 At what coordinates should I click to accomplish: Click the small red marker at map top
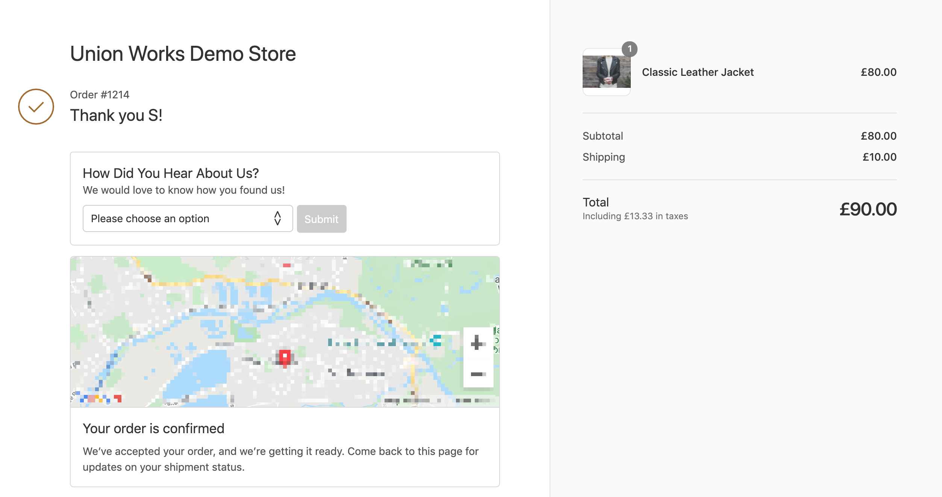click(287, 265)
